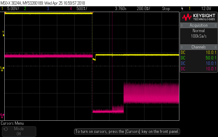Click the trigger source channel 1 number
This screenshot has height=137, width=218.
189,9
